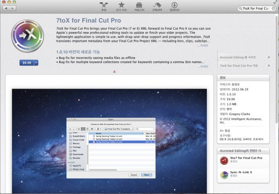The image size is (279, 194).
Task: Click the © 2012 Intelligent Assistance, Inc. text
Action: (241, 121)
